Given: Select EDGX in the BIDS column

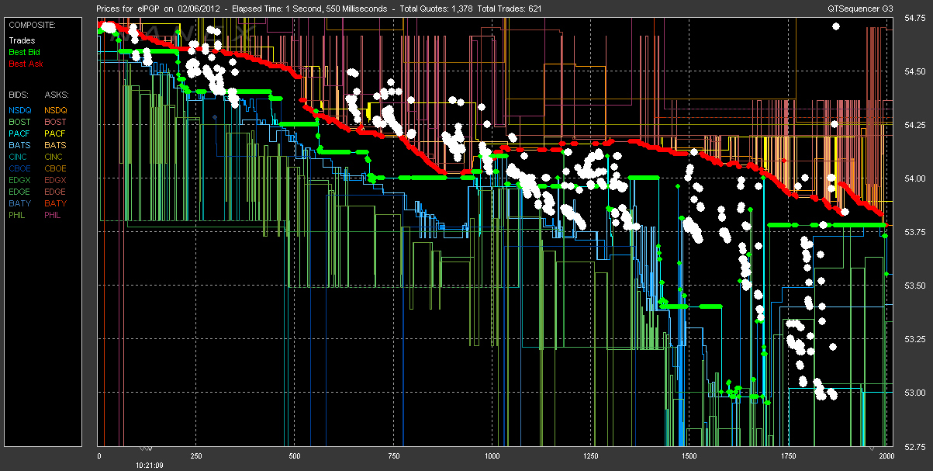Looking at the screenshot, I should 19,180.
